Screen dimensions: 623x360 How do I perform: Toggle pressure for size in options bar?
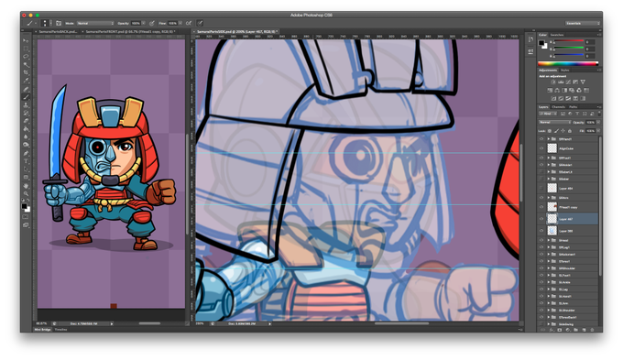tap(200, 24)
